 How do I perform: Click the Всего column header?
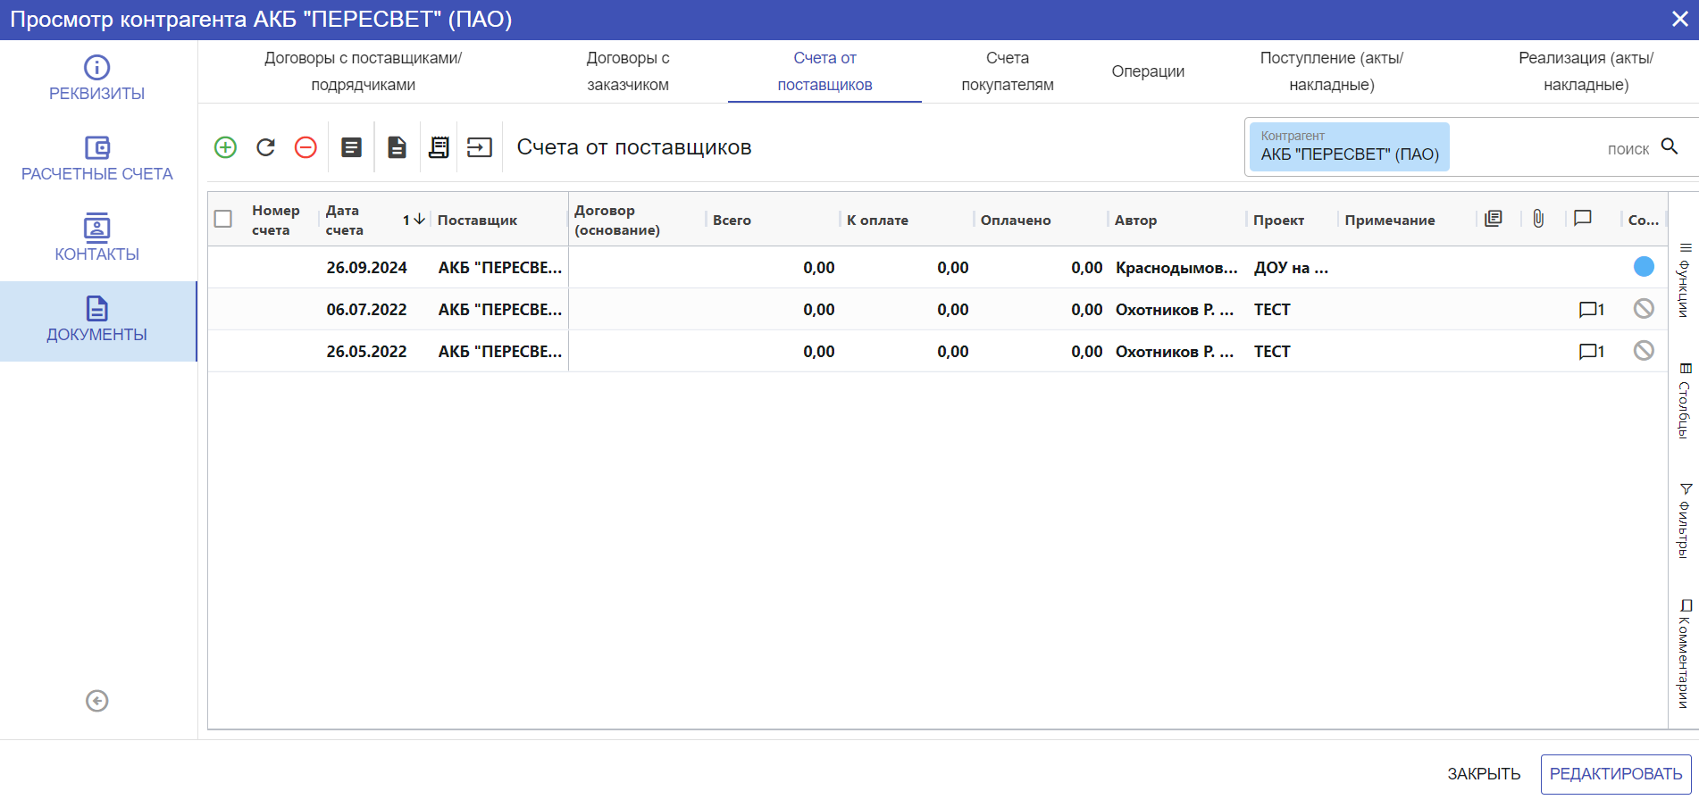(732, 220)
